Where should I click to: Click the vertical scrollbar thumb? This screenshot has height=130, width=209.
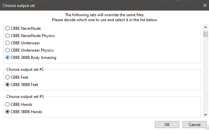click(x=205, y=34)
